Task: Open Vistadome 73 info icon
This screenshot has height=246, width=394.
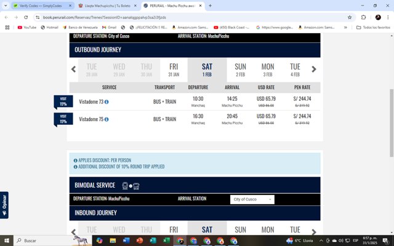Action: click(107, 102)
